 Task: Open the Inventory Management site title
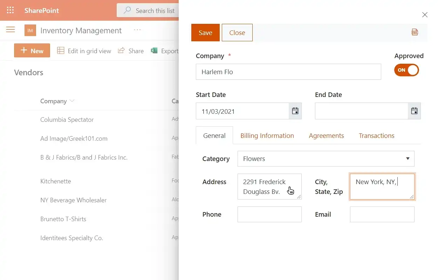point(81,30)
